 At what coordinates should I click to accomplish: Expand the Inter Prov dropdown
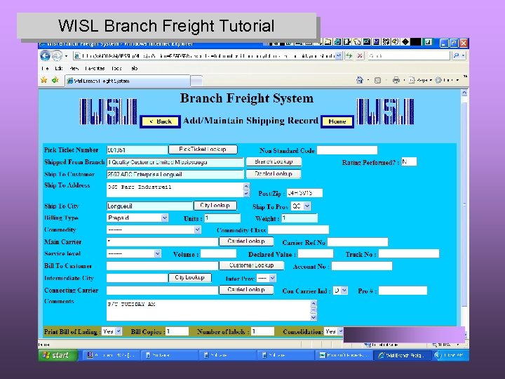272,278
